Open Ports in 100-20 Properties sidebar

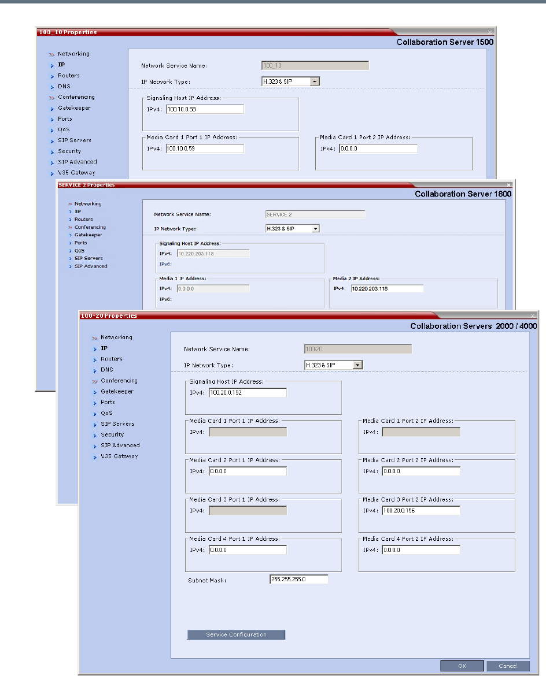pos(108,402)
